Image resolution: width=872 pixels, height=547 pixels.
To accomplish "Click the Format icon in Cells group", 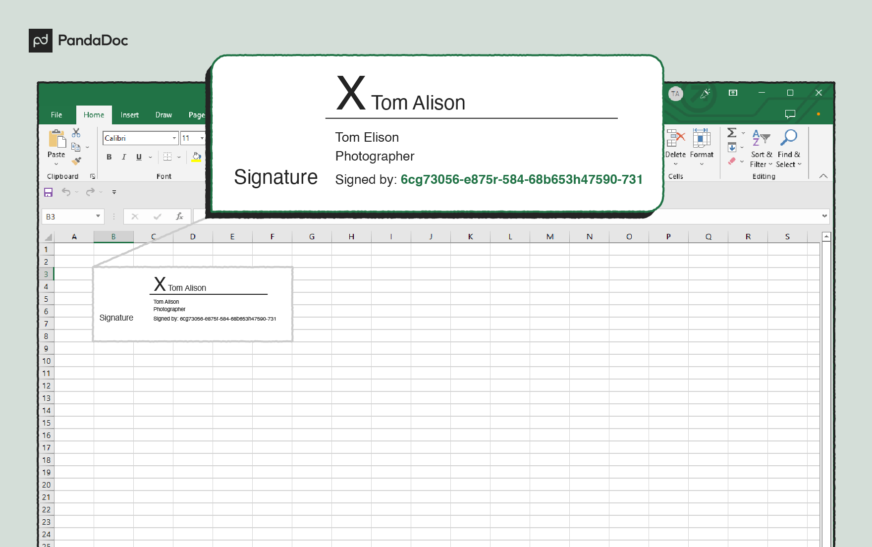I will pyautogui.click(x=701, y=138).
